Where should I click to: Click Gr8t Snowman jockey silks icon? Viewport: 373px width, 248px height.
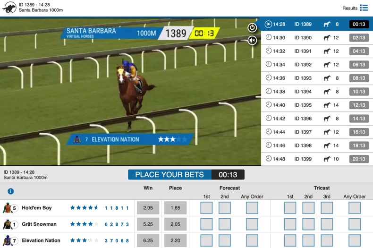(8, 224)
